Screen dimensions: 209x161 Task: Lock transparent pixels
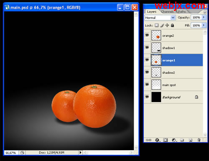pos(157,25)
